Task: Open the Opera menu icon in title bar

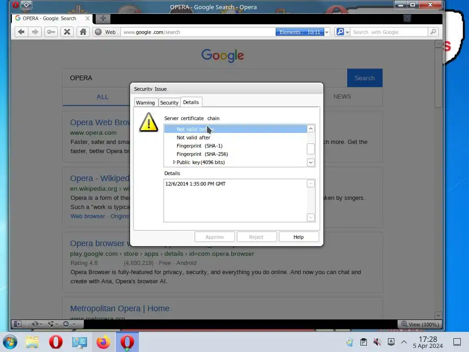Action: pos(15,5)
